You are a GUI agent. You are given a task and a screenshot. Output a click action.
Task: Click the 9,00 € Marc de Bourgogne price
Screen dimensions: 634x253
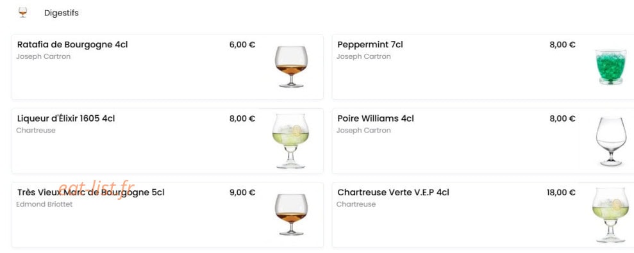point(242,193)
